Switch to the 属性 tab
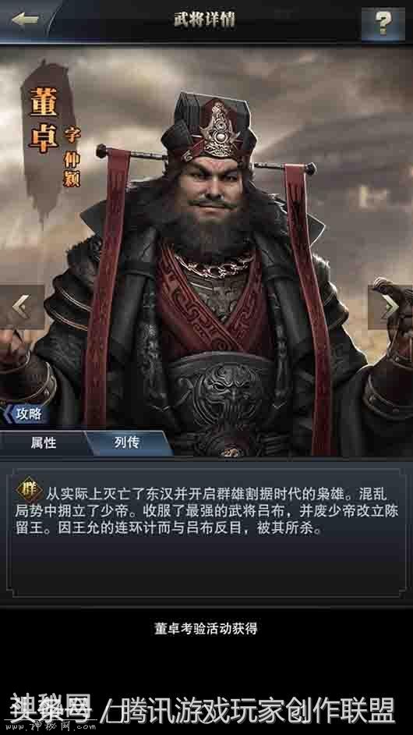413x735 pixels. coord(44,443)
